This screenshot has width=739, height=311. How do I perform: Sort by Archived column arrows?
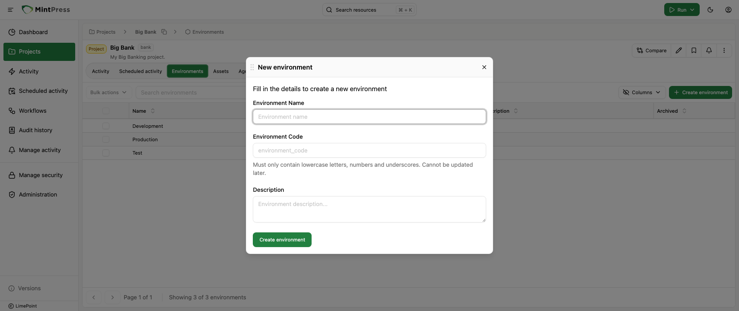click(x=684, y=111)
